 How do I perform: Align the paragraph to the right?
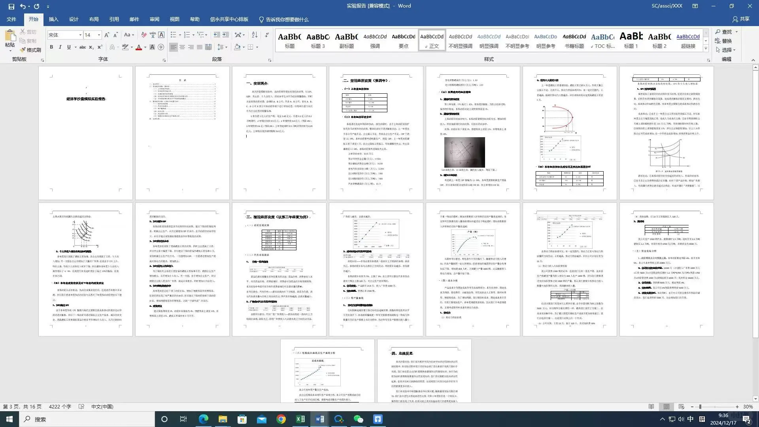click(x=191, y=47)
